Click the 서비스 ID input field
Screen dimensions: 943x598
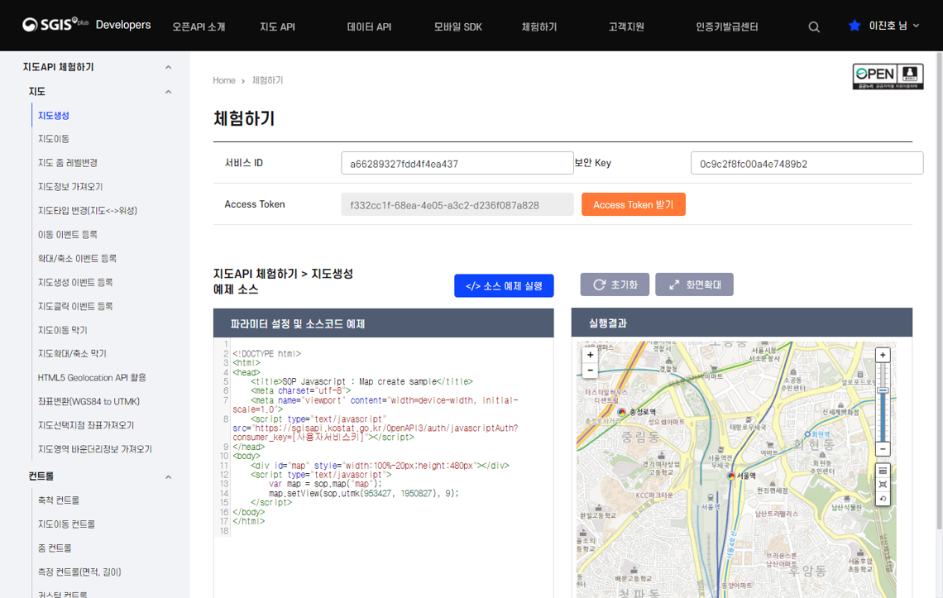coord(457,163)
